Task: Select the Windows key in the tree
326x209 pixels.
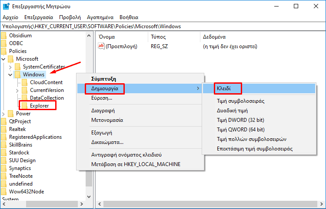Action: coord(33,75)
